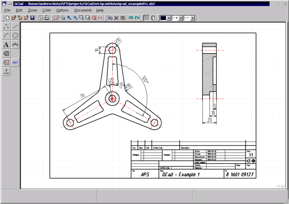Click the 10.00 grid value text
The height and width of the screenshot is (204, 289).
(280, 186)
